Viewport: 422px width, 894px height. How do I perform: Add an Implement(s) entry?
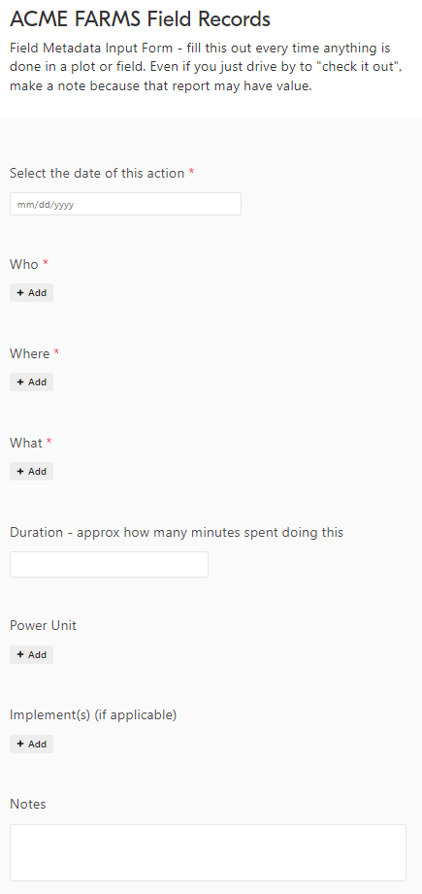click(31, 745)
